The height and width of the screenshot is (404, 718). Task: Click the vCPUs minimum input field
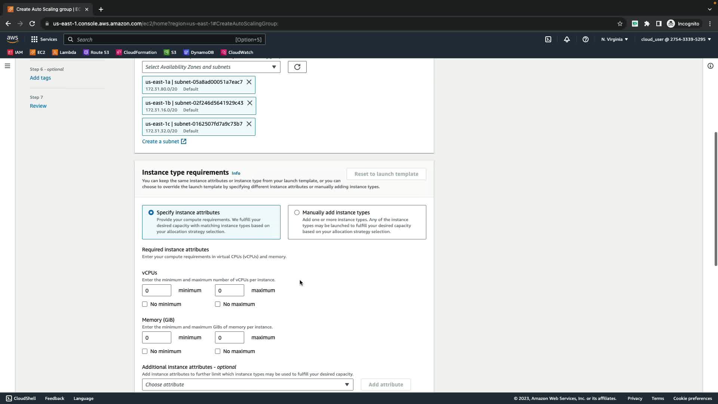[156, 290]
